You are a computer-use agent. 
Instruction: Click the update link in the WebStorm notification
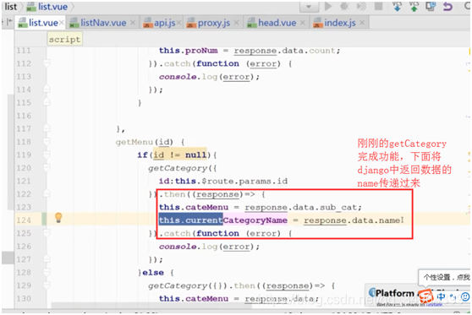pos(434,305)
